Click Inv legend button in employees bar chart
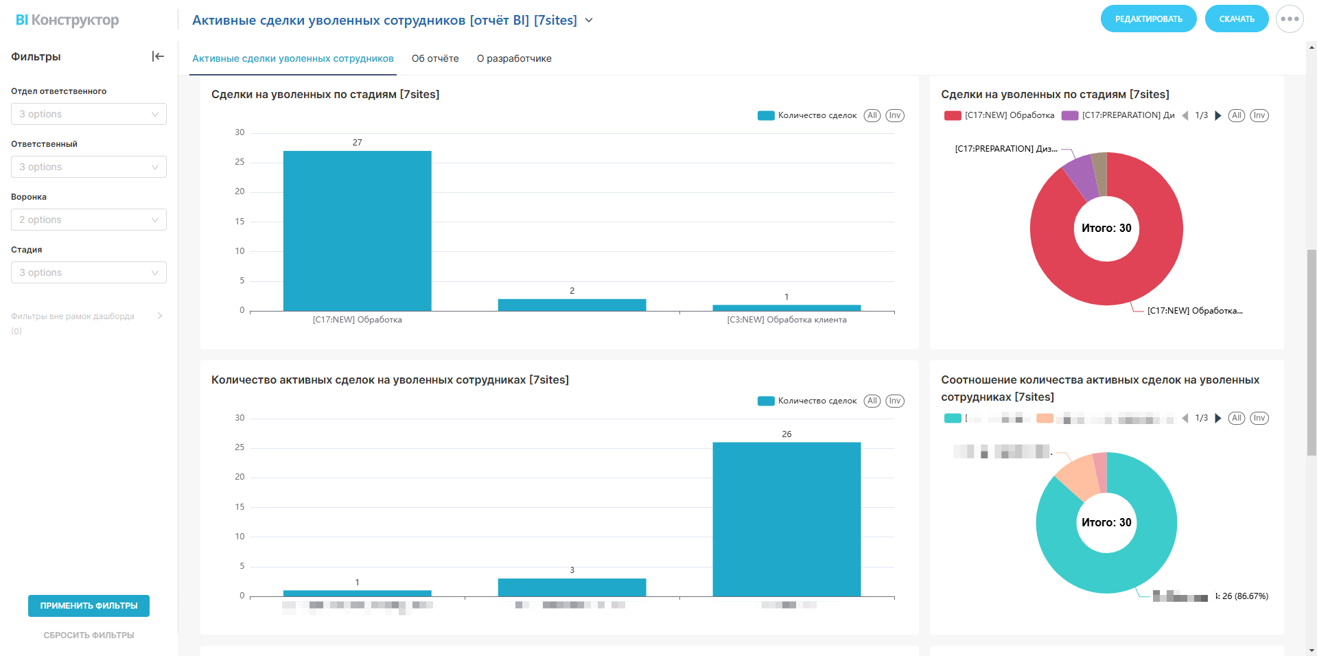Screen dimensions: 1317x656 click(x=894, y=401)
